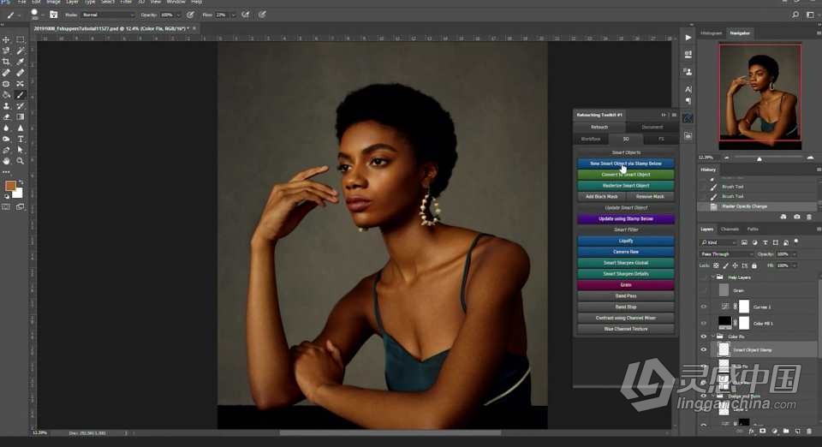Click New Smart Object via Stamp Below

click(626, 164)
